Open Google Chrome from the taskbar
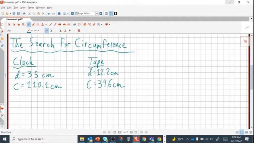The image size is (254, 143). [x=144, y=139]
